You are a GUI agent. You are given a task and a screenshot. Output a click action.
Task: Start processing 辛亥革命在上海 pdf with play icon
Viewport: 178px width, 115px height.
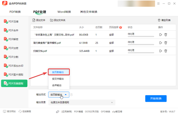click(x=160, y=34)
